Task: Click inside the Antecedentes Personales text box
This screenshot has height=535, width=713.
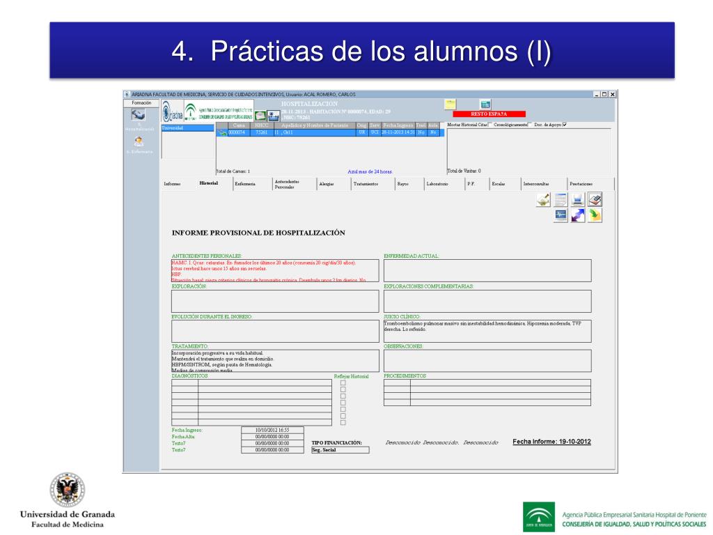Action: pyautogui.click(x=275, y=271)
